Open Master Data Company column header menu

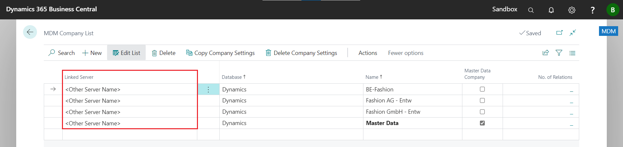tap(477, 74)
